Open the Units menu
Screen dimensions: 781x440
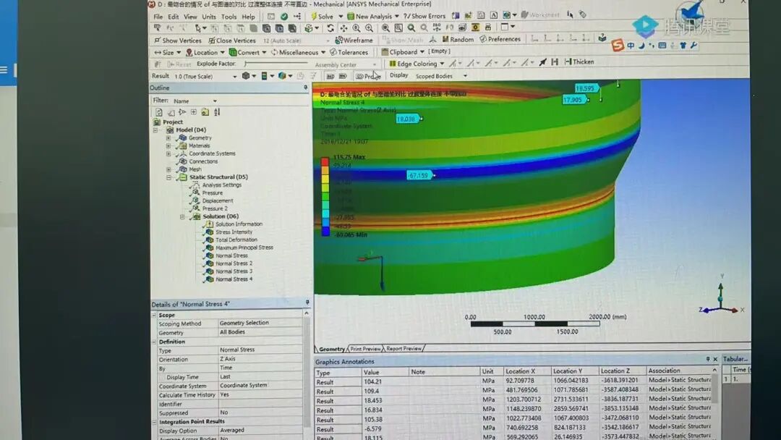coord(209,17)
